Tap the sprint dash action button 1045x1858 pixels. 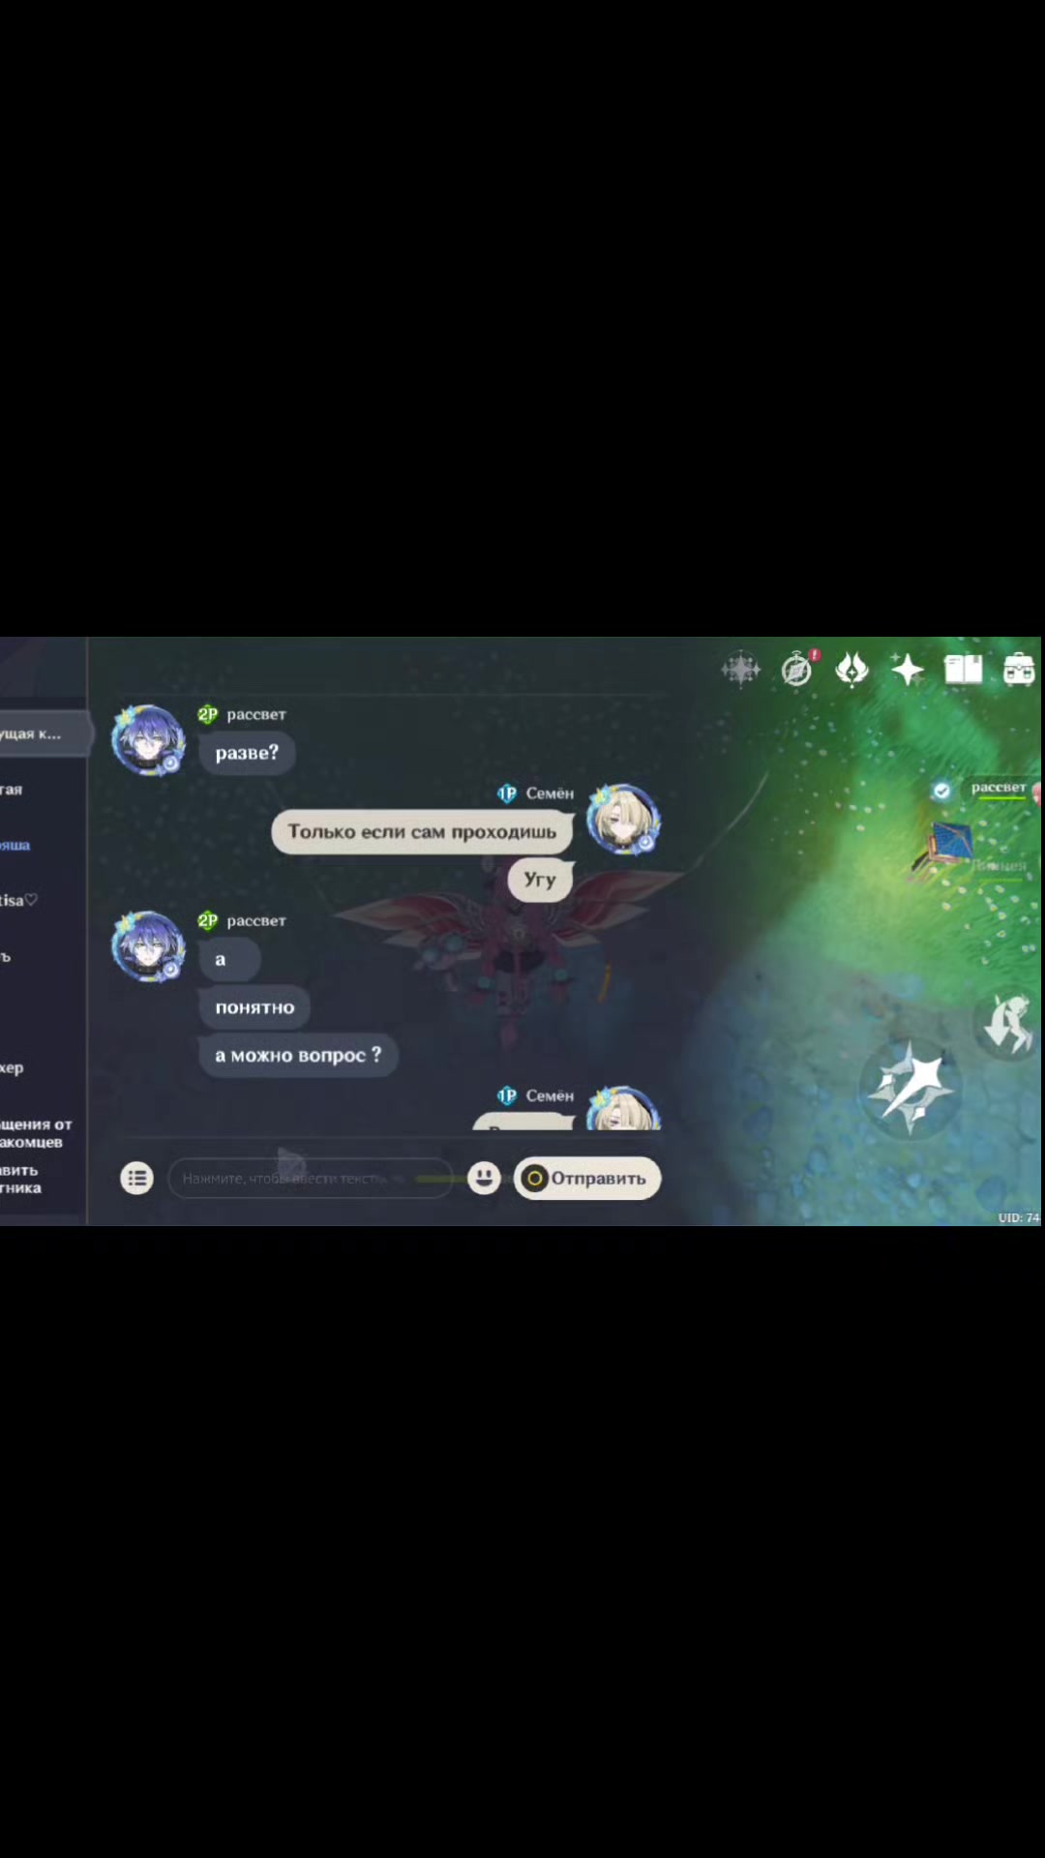(x=1008, y=1025)
